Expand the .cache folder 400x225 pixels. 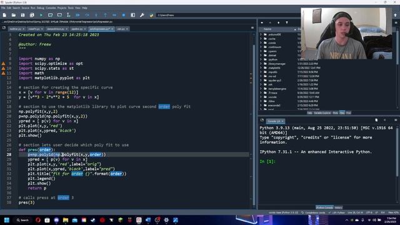pyautogui.click(x=261, y=39)
